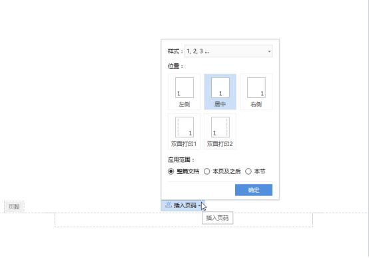This screenshot has width=369, height=258.
Task: Choose the 双面打印2 position option
Action: [x=220, y=131]
